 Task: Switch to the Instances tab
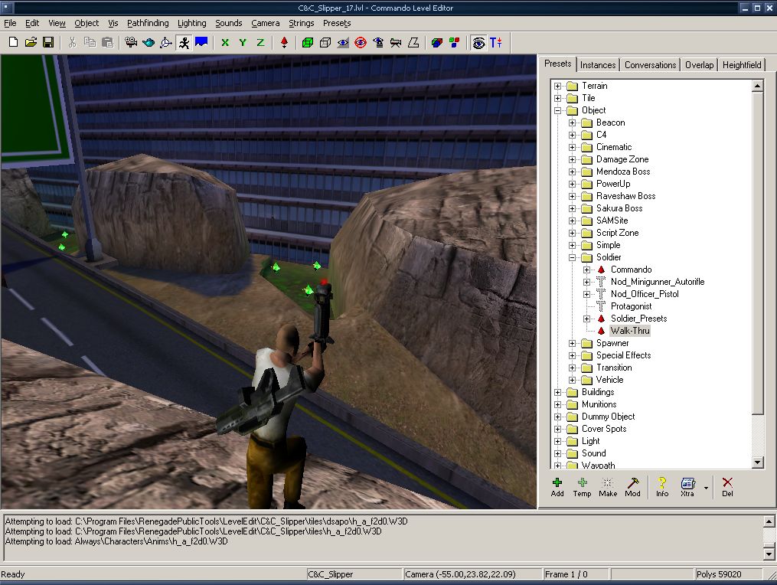click(597, 65)
